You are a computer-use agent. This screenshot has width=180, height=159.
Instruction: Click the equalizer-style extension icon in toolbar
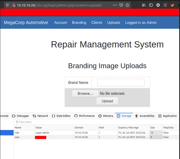pyautogui.click(x=165, y=5)
